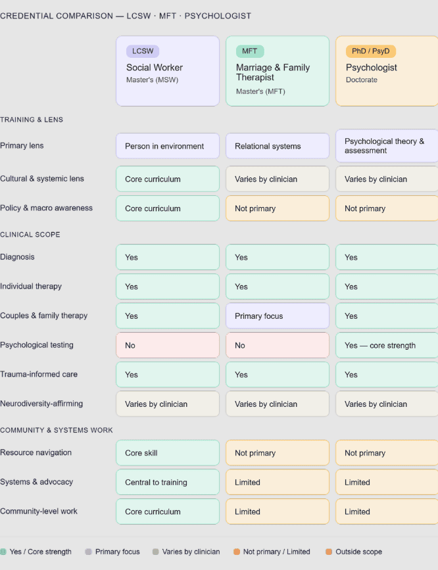Screen dimensions: 438x570
Task: Click the Not primary / Limited legend dot
Action: click(236, 552)
